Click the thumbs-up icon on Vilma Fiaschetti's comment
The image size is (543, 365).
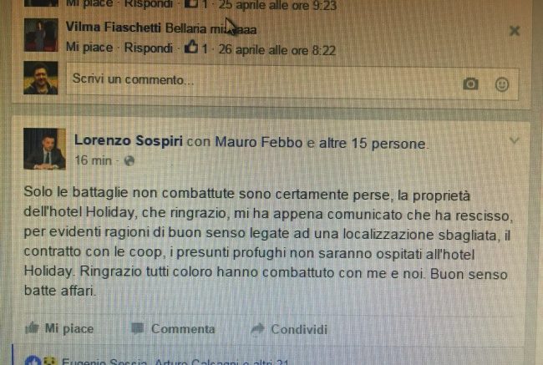[191, 47]
